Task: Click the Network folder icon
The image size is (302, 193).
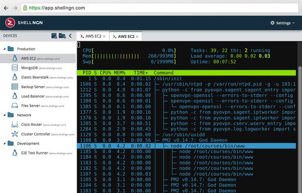Action: [x=11, y=115]
